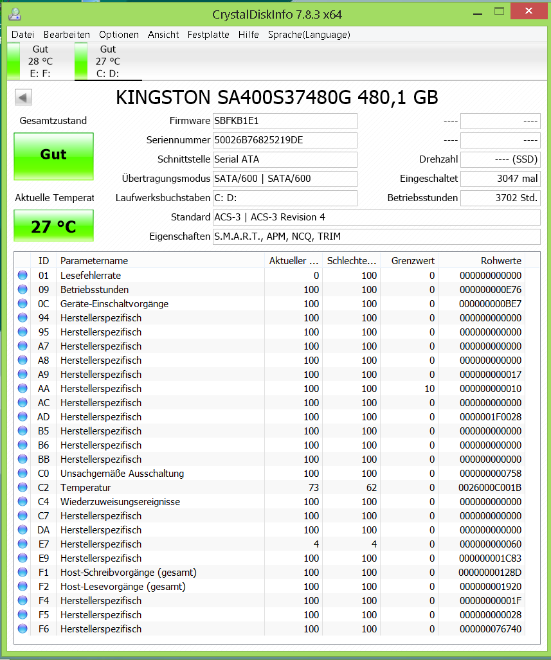Sort by the ID column header
The height and width of the screenshot is (660, 551).
click(43, 260)
